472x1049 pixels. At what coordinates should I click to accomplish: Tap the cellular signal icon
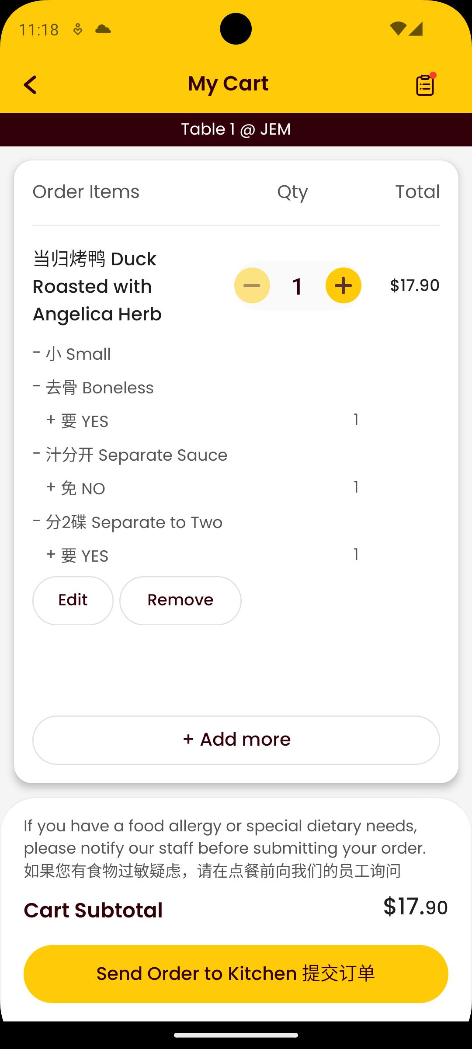coord(416,29)
